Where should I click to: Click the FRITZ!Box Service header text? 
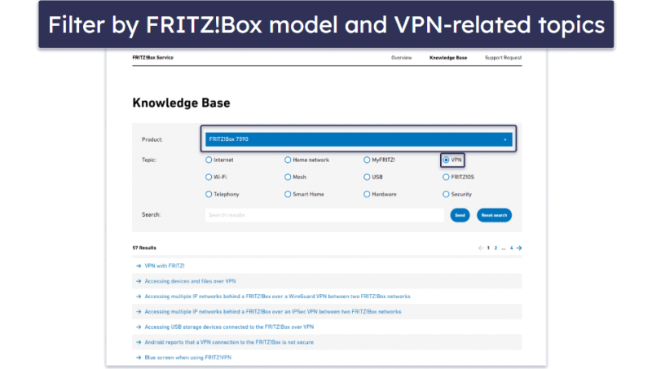[x=153, y=58]
